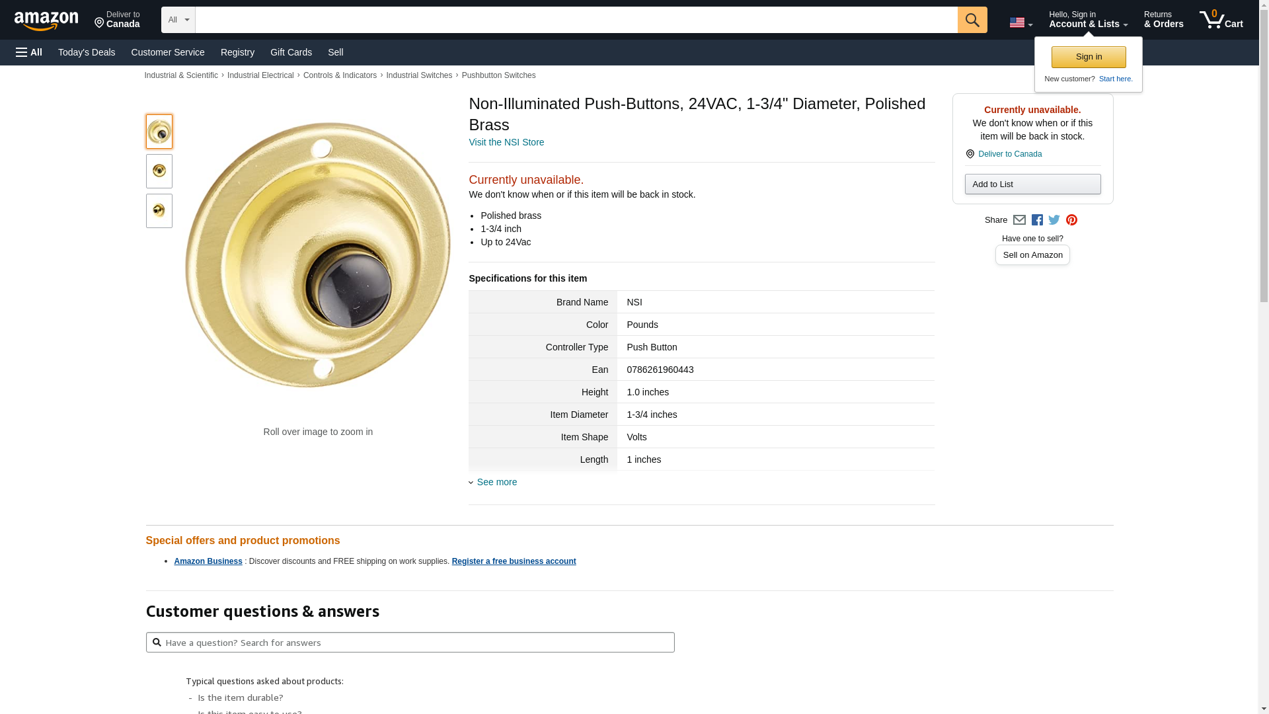Go to Today's Deals
This screenshot has width=1269, height=714.
pyautogui.click(x=87, y=52)
